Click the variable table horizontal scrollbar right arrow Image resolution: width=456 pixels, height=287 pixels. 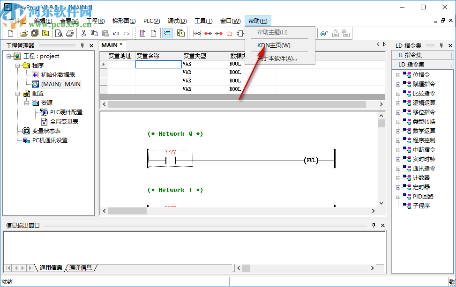[x=381, y=104]
